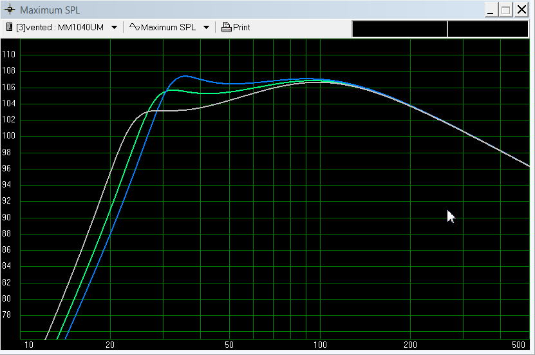Screen dimensions: 535x355
Task: Open the vented MM1040UM box dropdown arrow
Action: pyautogui.click(x=115, y=27)
